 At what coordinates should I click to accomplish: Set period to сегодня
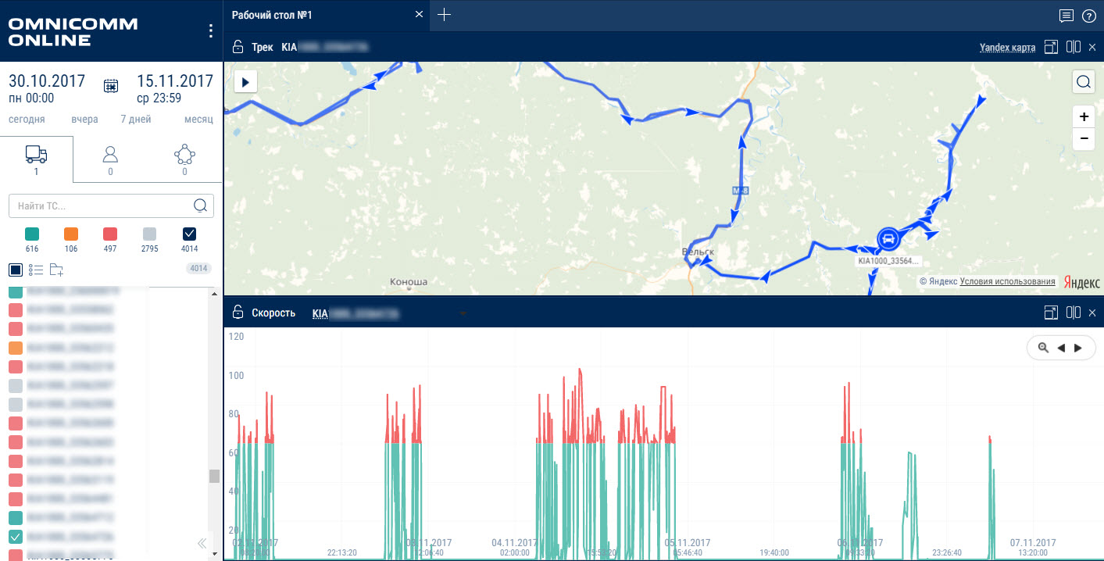click(x=27, y=120)
